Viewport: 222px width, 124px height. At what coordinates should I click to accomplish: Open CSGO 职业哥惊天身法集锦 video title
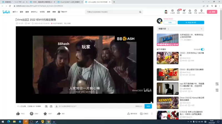click(x=191, y=70)
